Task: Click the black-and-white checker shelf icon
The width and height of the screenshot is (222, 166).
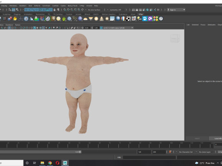Action: click(x=129, y=19)
